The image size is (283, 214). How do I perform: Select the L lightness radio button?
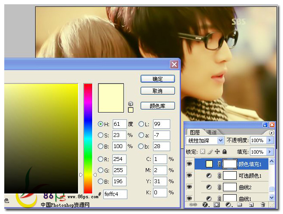pyautogui.click(x=141, y=124)
